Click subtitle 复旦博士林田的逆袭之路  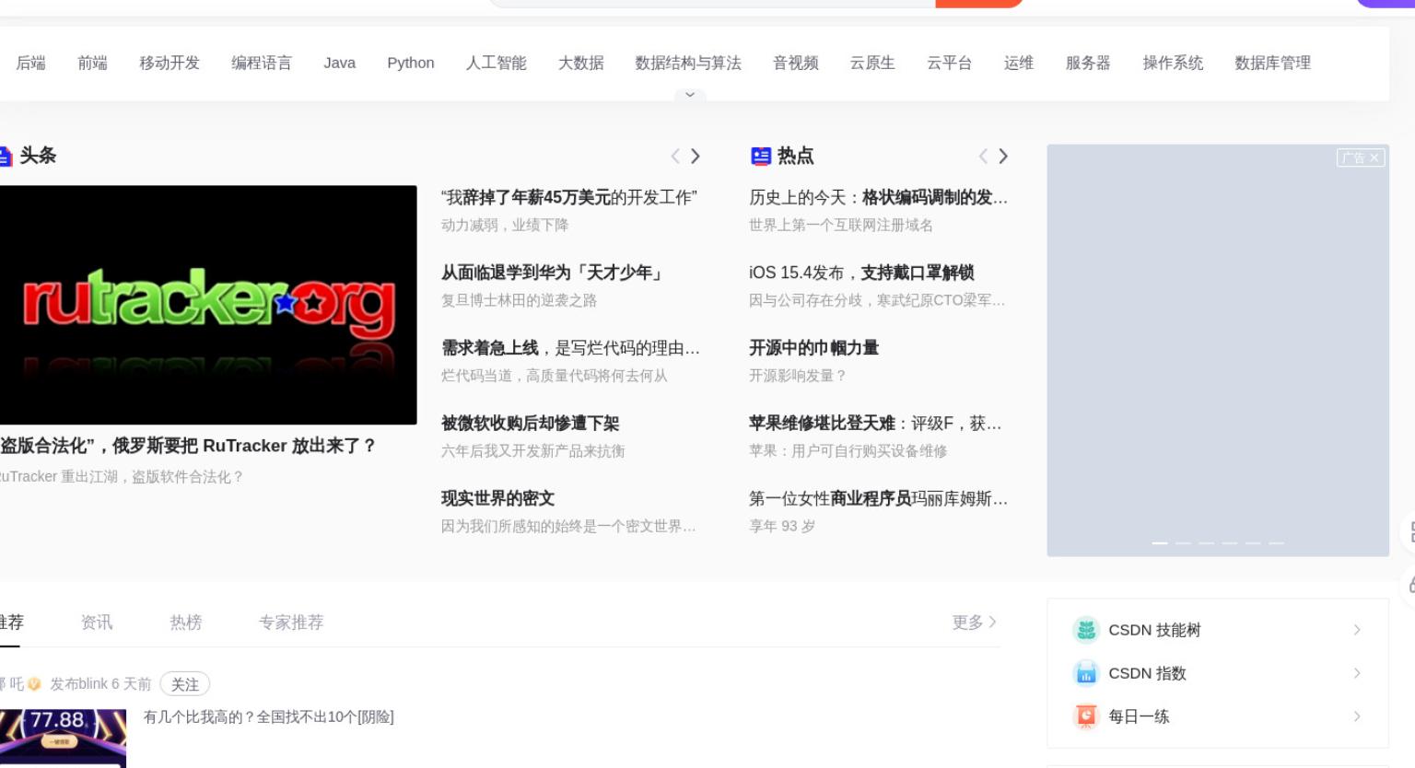(x=520, y=300)
